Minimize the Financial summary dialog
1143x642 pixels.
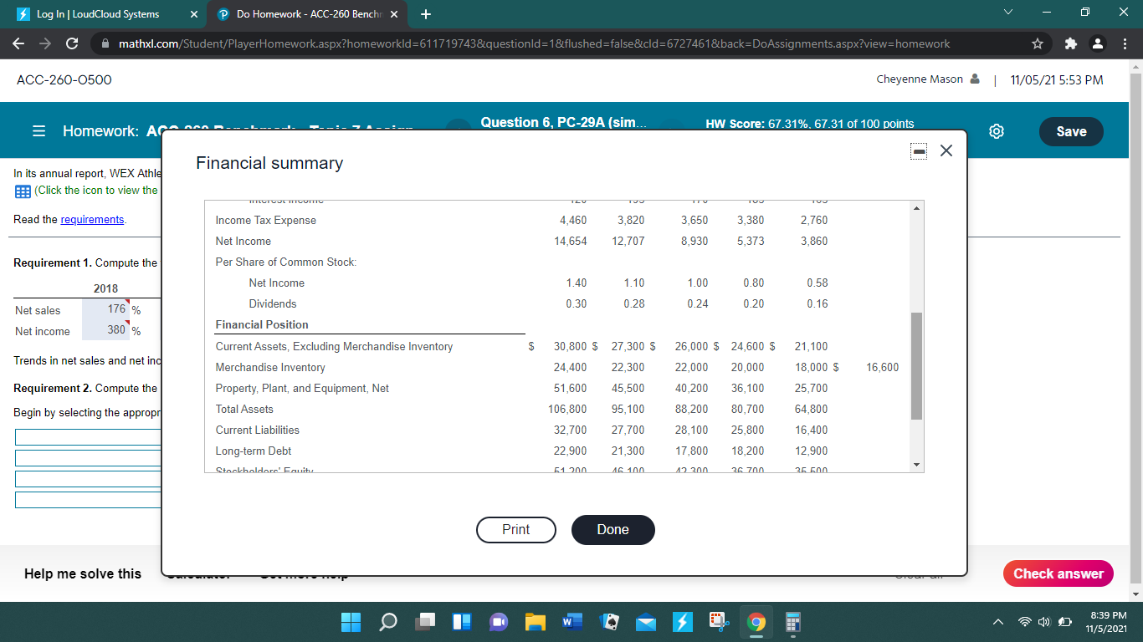tap(919, 150)
